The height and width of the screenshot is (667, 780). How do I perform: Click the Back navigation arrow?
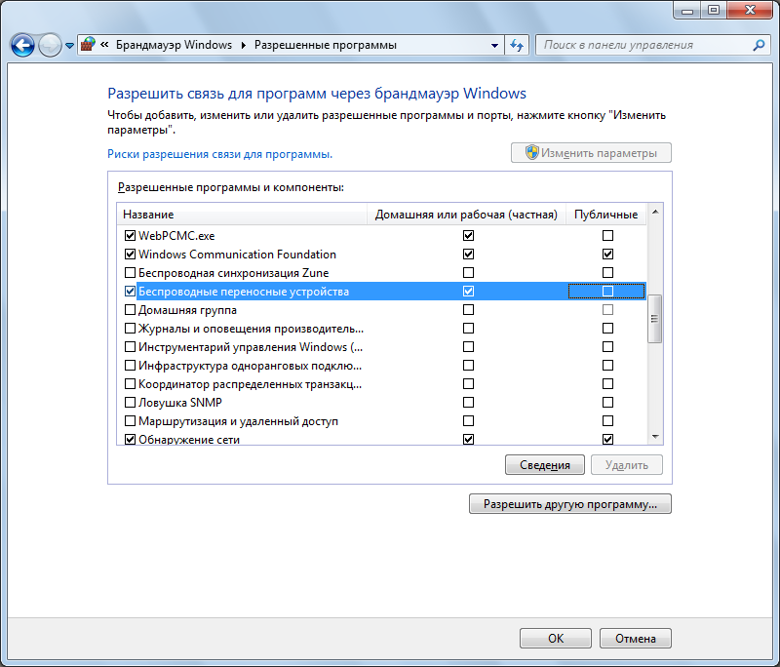(22, 46)
